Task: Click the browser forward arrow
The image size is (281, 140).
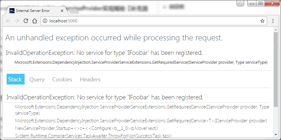Action: pos(17,21)
